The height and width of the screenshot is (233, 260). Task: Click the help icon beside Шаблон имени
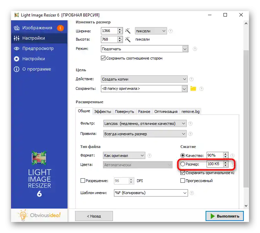pyautogui.click(x=192, y=193)
